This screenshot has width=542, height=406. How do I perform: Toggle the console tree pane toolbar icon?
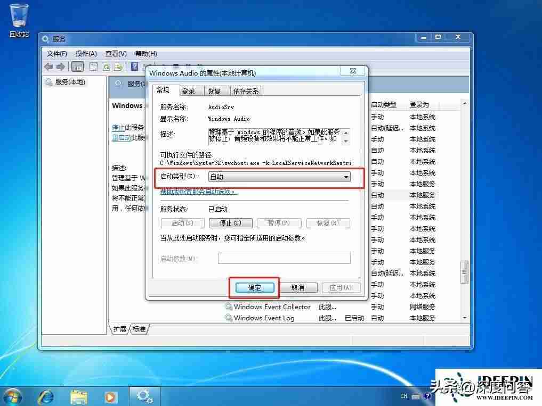77,67
